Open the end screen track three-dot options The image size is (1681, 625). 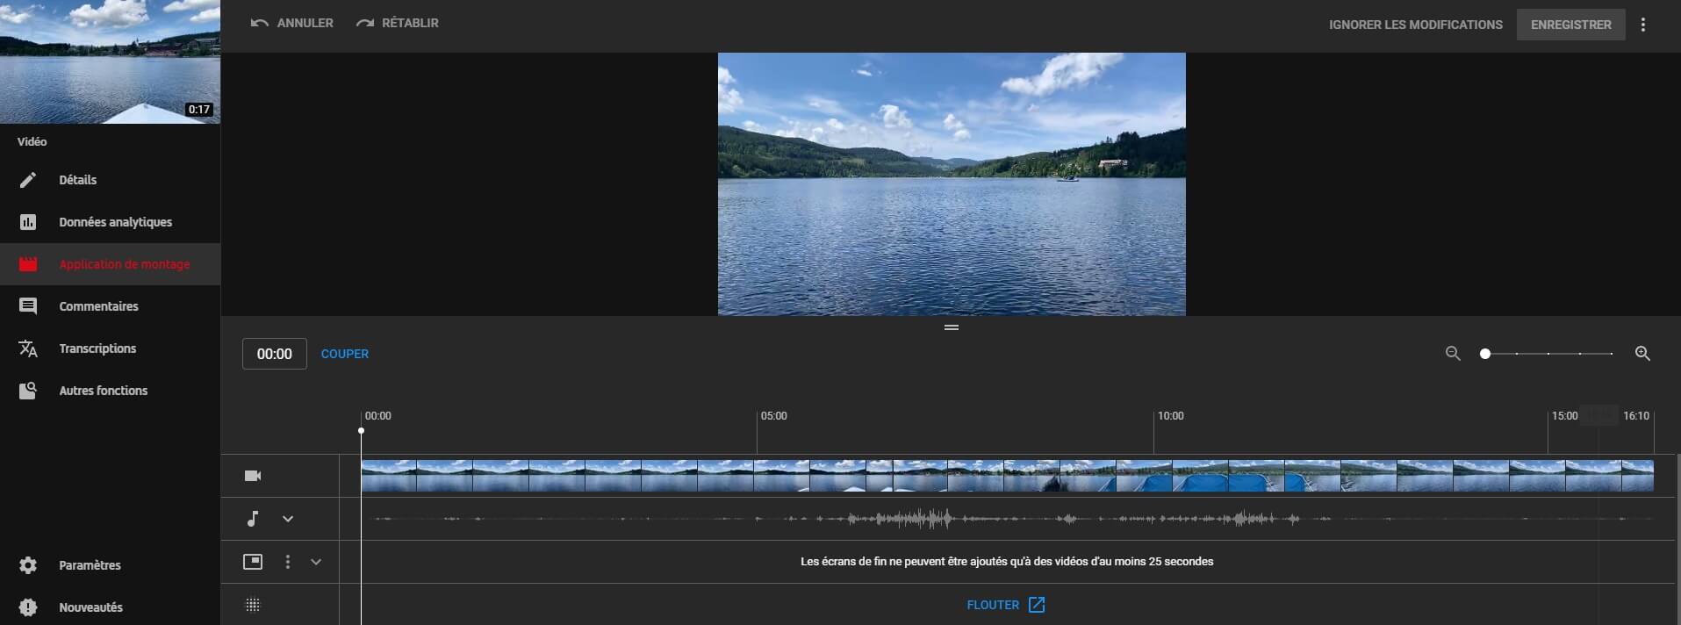[x=288, y=562]
